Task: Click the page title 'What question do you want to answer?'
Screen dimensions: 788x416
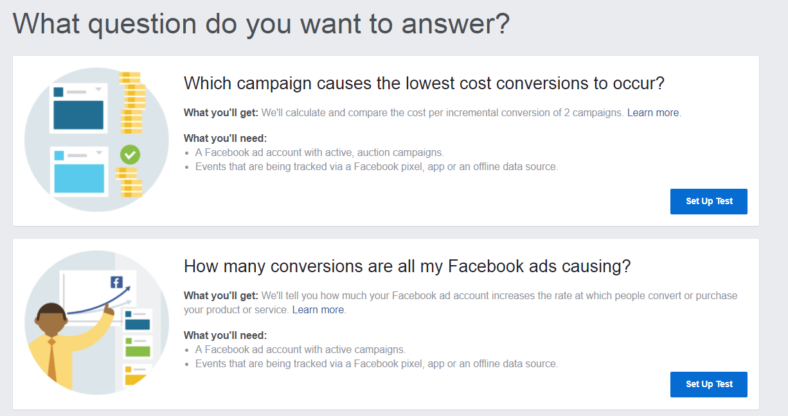Action: point(261,24)
